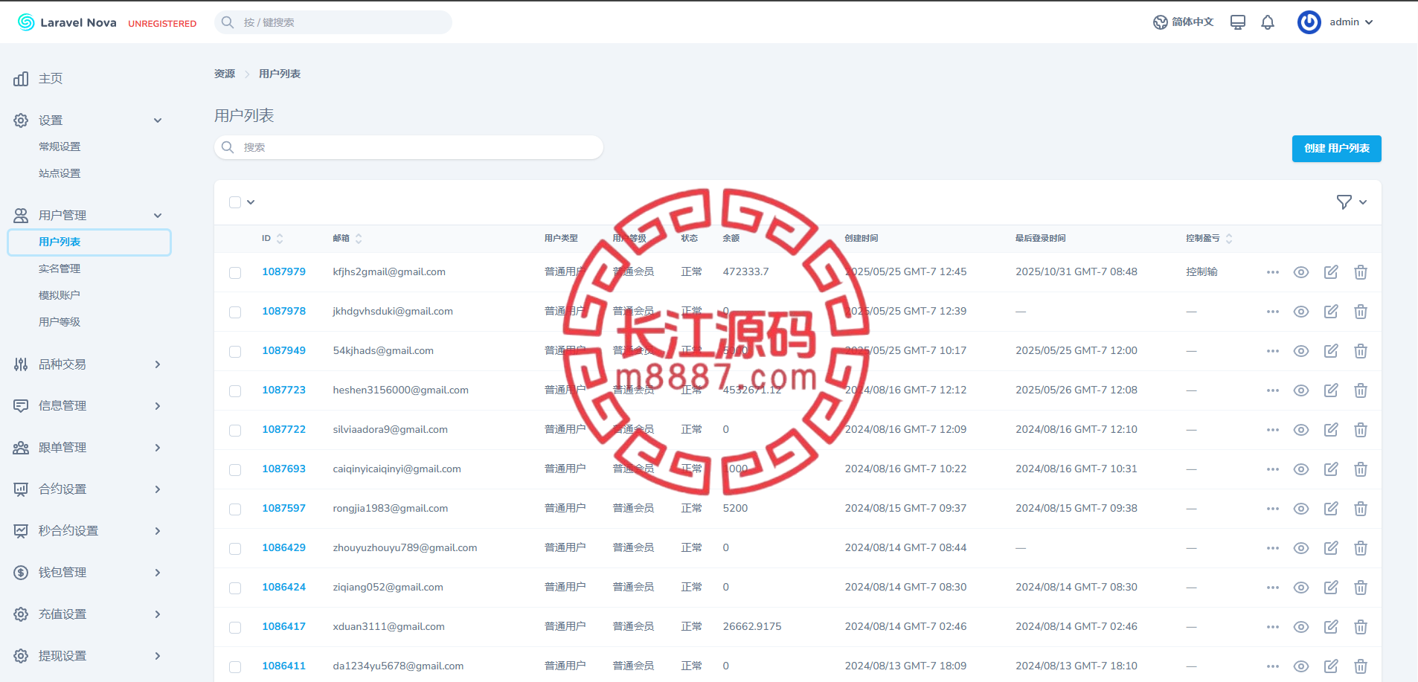Viewport: 1418px width, 682px height.
Task: Delete user rongjia1983@gmail.com
Action: pyautogui.click(x=1361, y=509)
